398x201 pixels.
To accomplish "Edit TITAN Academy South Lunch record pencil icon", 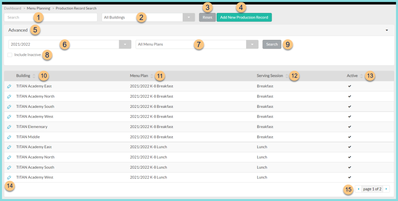I will coord(9,167).
